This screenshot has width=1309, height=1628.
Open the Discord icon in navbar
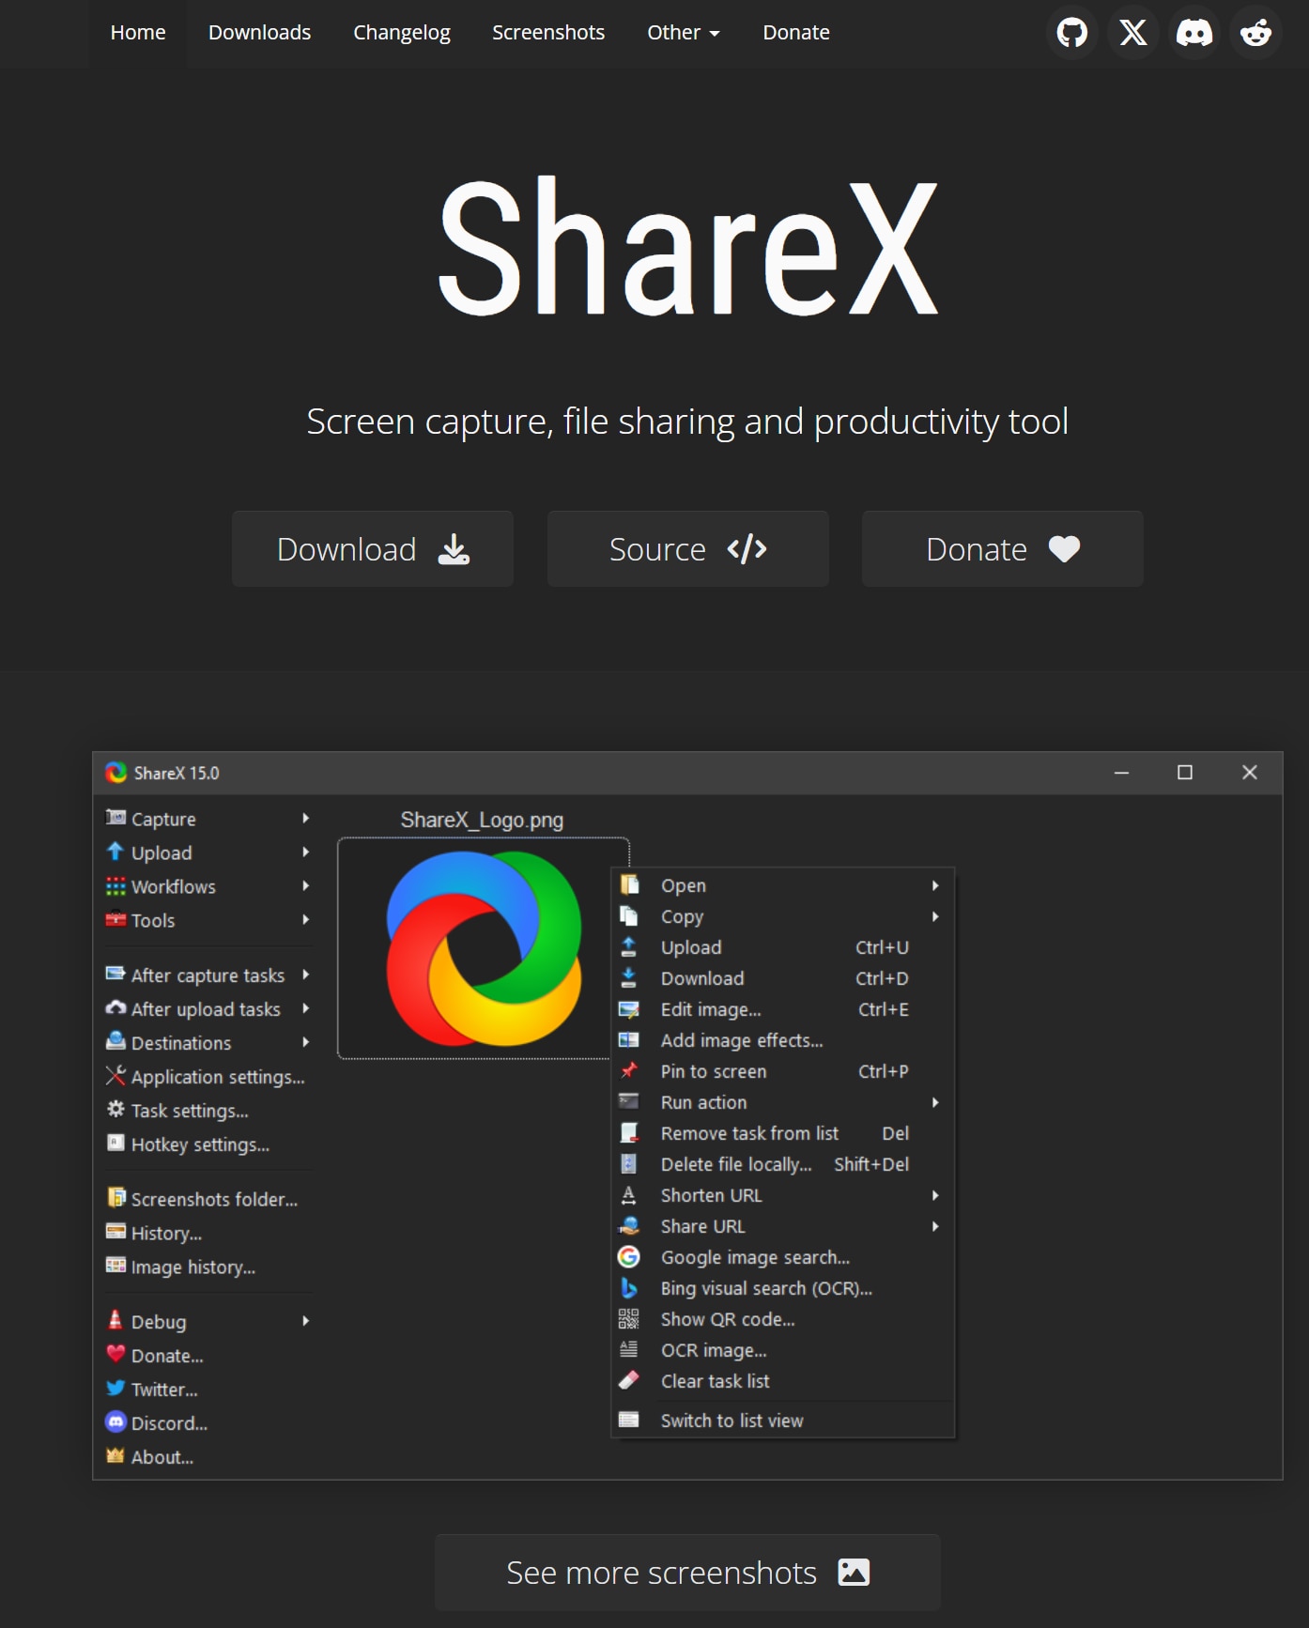click(1194, 33)
